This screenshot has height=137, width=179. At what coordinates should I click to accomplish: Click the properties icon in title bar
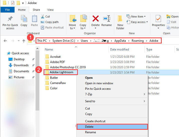point(13,3)
